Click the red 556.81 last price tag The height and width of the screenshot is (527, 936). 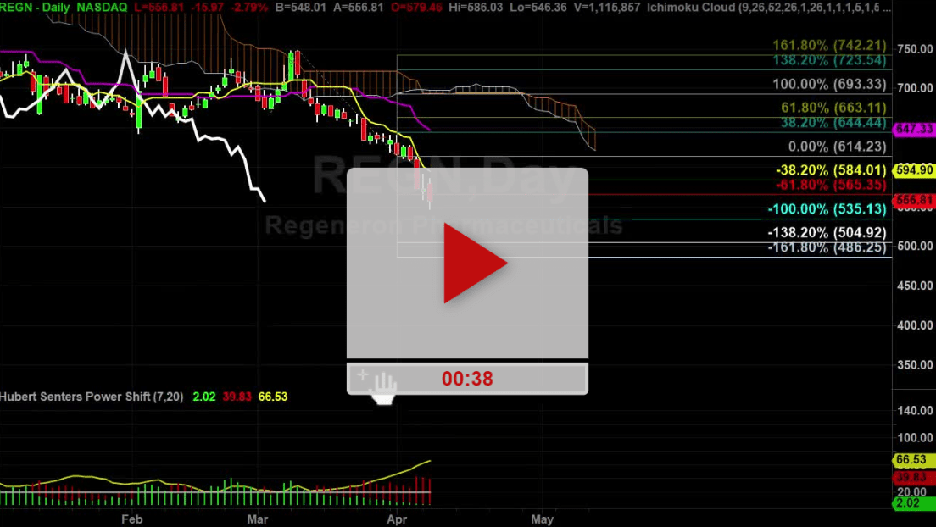click(x=914, y=200)
